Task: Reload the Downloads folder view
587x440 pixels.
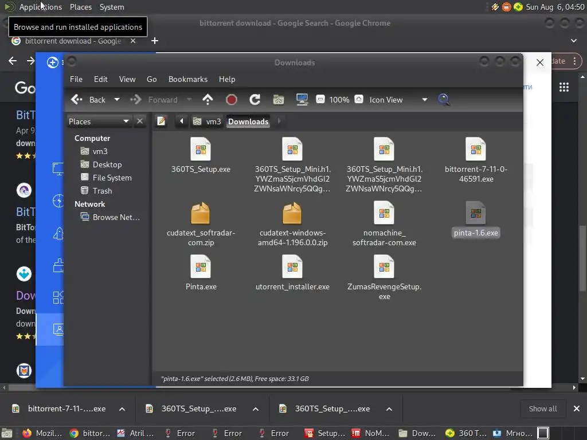Action: tap(255, 100)
